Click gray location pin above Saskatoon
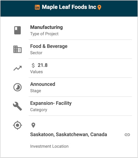138x158 pixels. click(x=34, y=125)
